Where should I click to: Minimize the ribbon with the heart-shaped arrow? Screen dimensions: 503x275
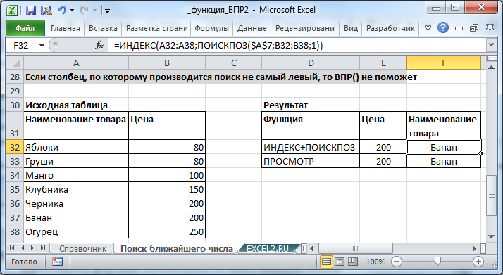tap(428, 28)
